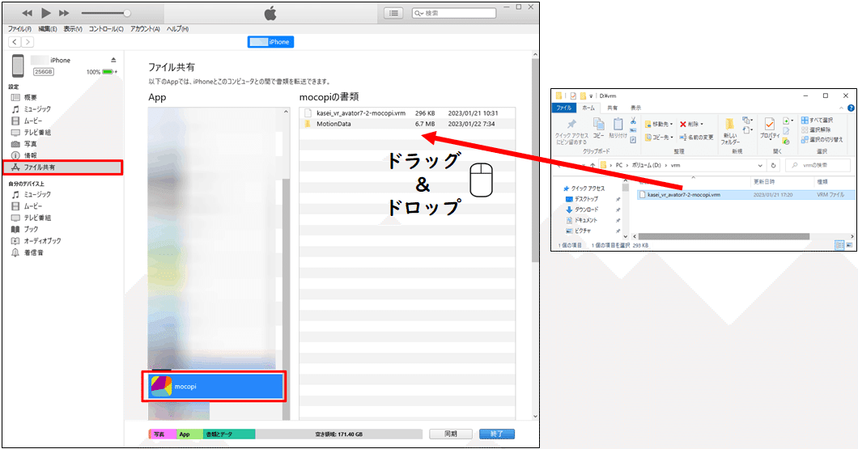Image resolution: width=858 pixels, height=449 pixels.
Task: Open the ファイル tab in Explorer
Action: tap(564, 108)
